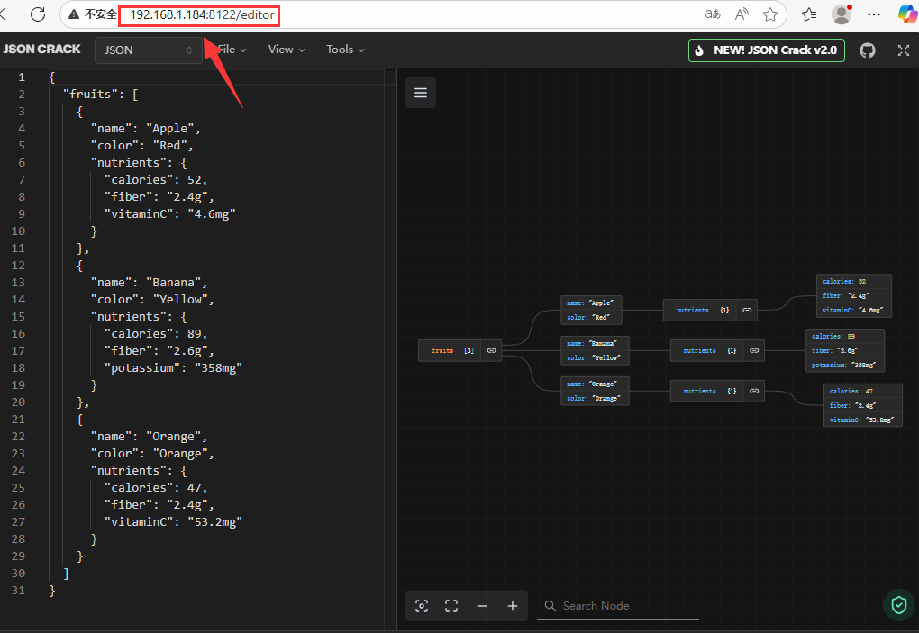Open the browser profile avatar
The width and height of the screenshot is (919, 633).
click(842, 14)
